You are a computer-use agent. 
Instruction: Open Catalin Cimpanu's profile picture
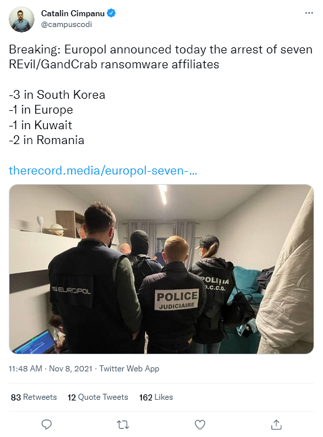(x=22, y=20)
